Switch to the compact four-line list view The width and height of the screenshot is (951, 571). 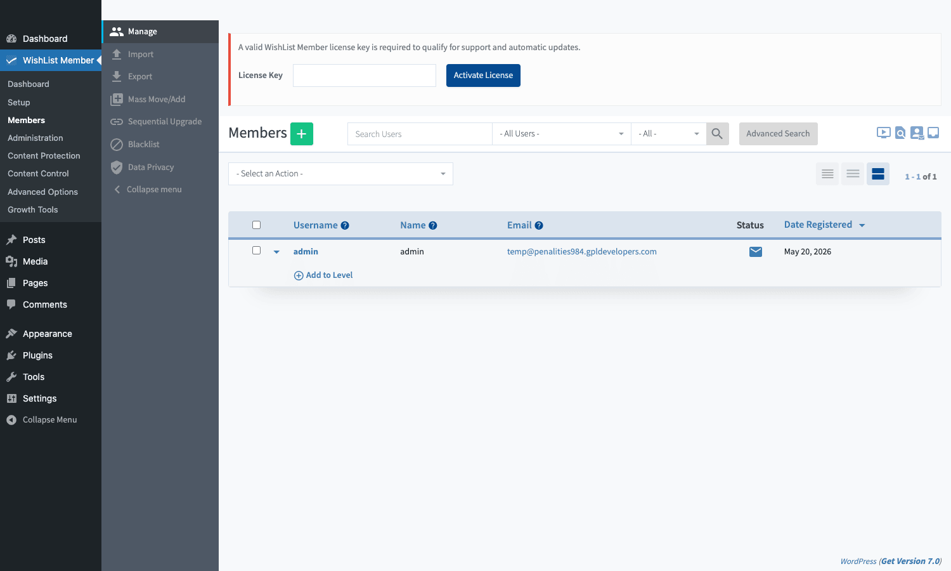[x=827, y=174]
